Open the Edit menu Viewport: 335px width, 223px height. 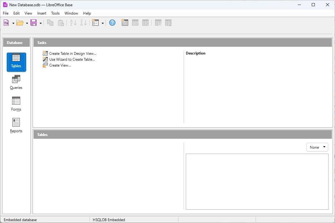coord(16,13)
